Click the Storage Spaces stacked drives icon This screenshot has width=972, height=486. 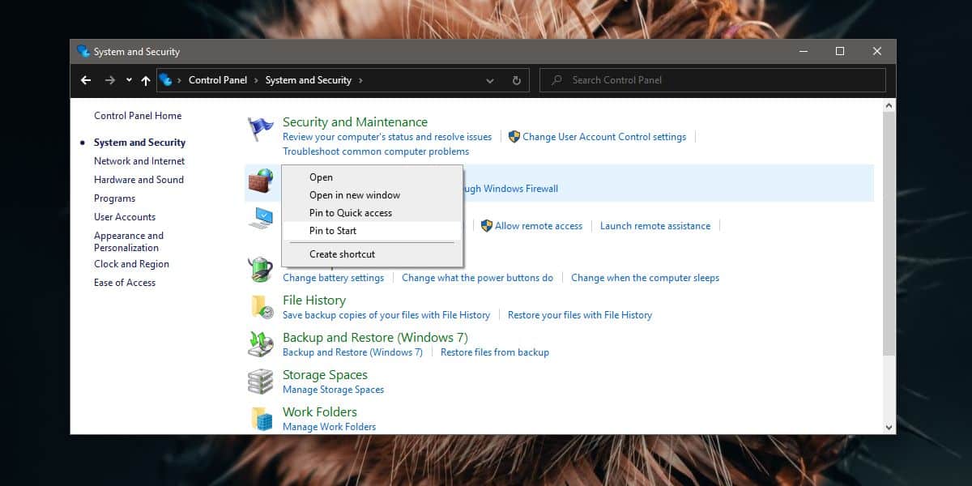261,381
